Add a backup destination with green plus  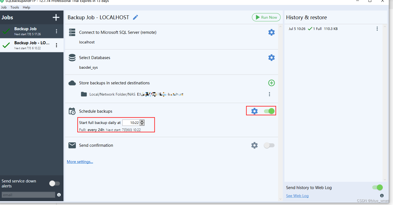pyautogui.click(x=272, y=83)
